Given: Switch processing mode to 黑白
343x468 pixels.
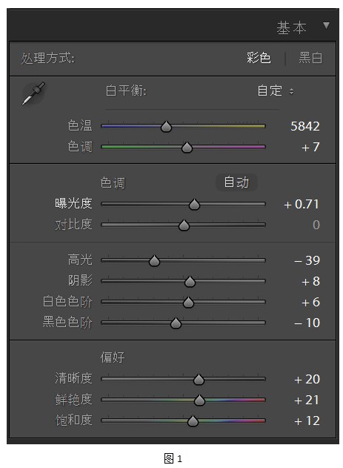Looking at the screenshot, I should coord(310,58).
